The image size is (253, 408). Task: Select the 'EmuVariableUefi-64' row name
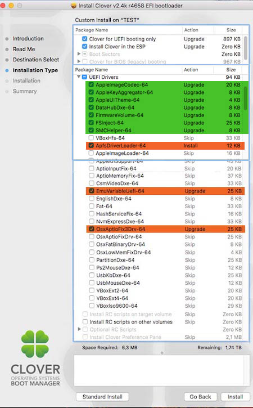[x=120, y=191]
